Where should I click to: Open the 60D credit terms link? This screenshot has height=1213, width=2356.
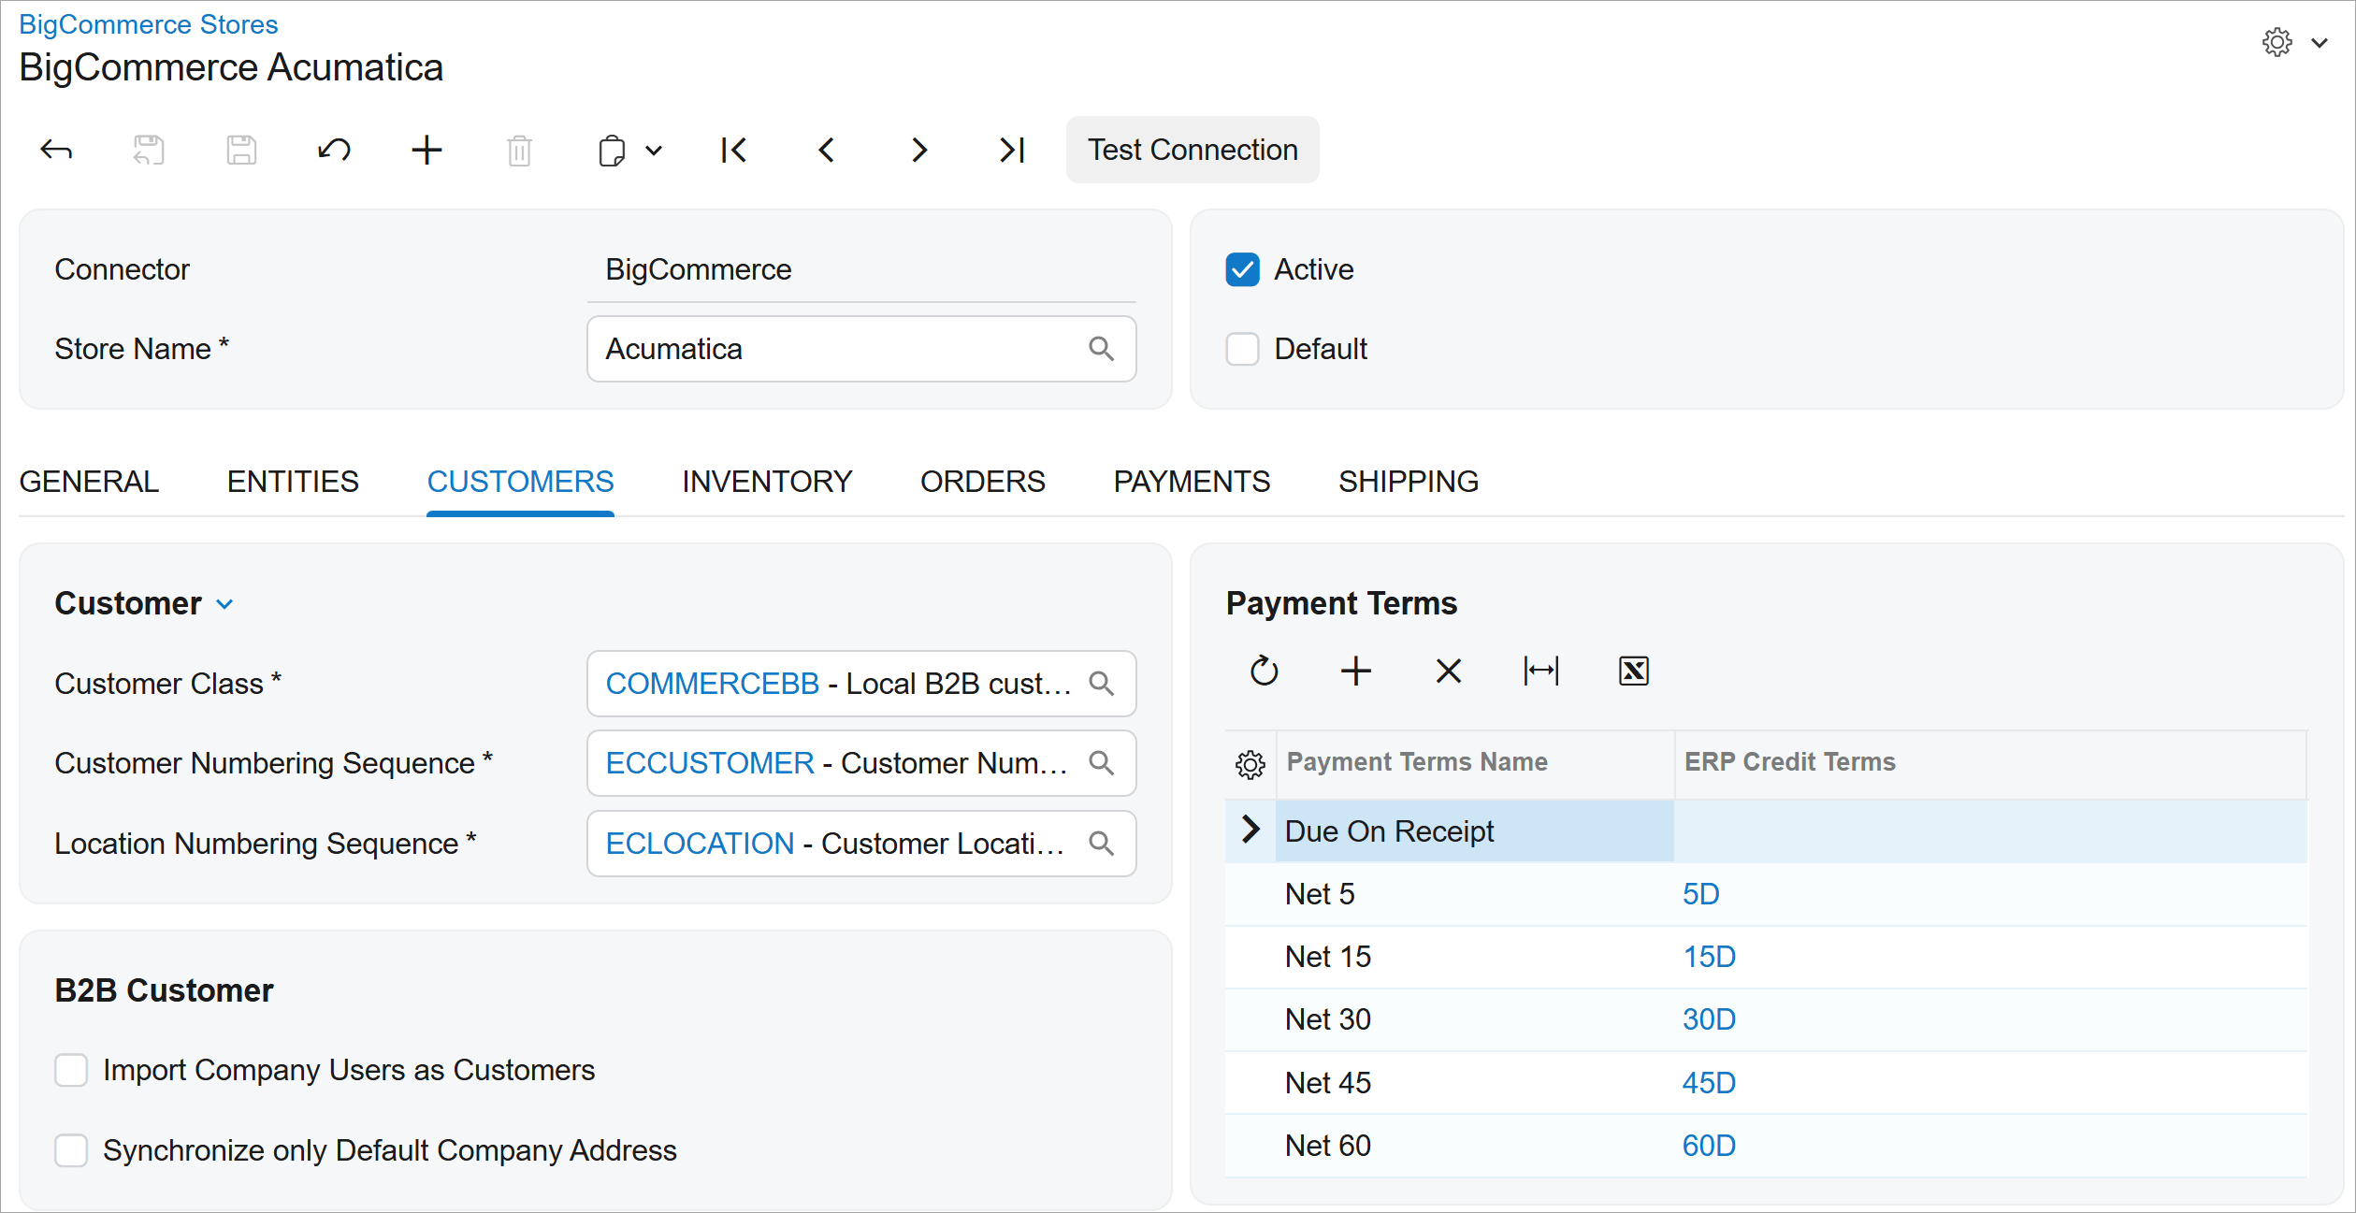(x=1709, y=1146)
